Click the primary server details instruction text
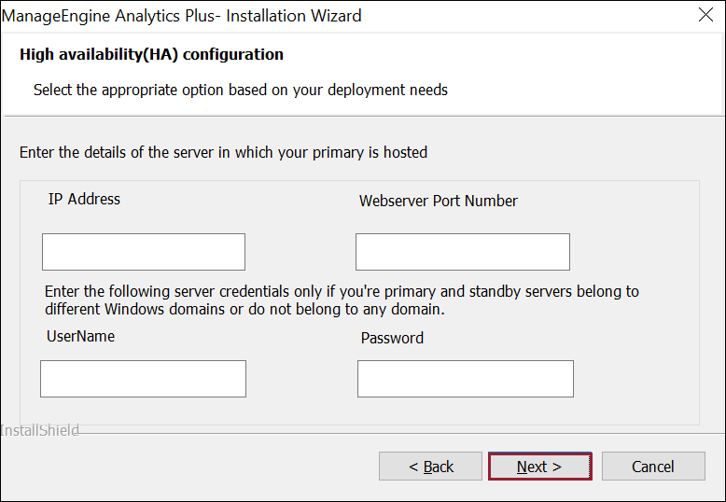Screen dimensions: 726x502 (x=223, y=152)
